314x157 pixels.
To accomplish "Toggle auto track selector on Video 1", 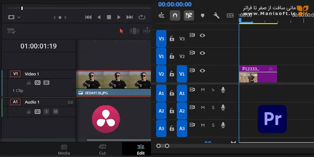I will [x=38, y=83].
